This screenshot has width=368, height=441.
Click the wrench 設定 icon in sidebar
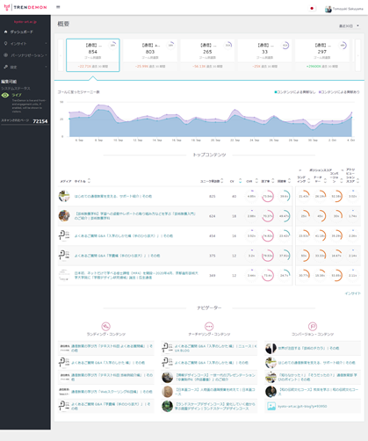coord(5,67)
